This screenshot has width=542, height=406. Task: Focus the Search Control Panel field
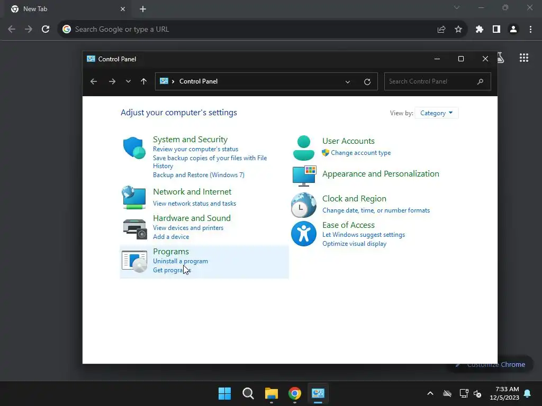click(437, 81)
